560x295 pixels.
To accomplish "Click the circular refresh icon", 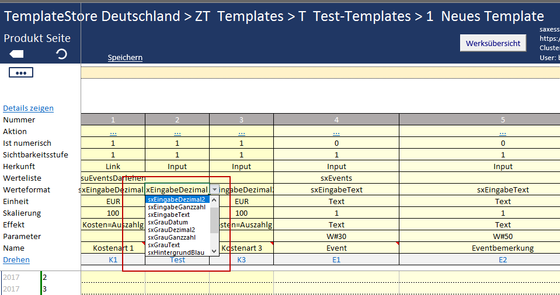I will tap(61, 54).
